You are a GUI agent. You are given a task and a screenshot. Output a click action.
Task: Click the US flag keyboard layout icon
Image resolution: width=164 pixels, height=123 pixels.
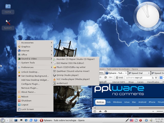[131, 120]
